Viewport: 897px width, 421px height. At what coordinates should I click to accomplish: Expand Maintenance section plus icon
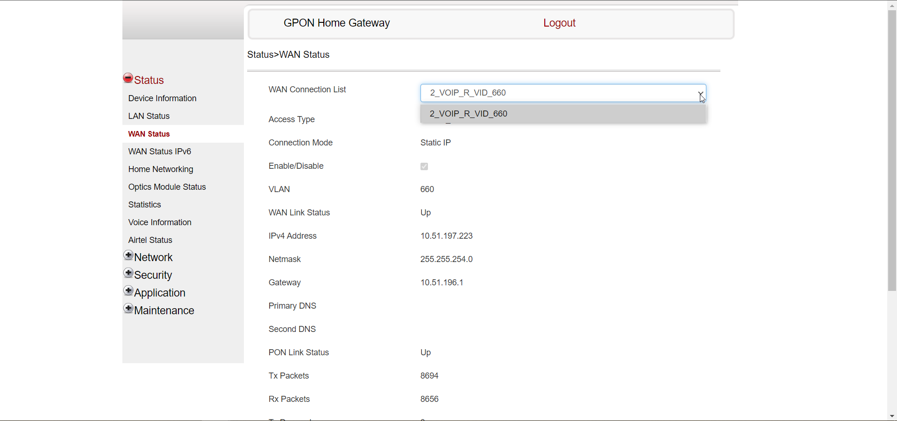(x=128, y=309)
